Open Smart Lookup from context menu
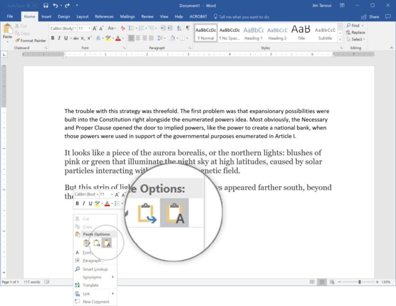The height and width of the screenshot is (306, 396). coord(95,269)
